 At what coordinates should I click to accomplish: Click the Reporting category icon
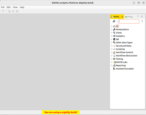tap(114, 65)
